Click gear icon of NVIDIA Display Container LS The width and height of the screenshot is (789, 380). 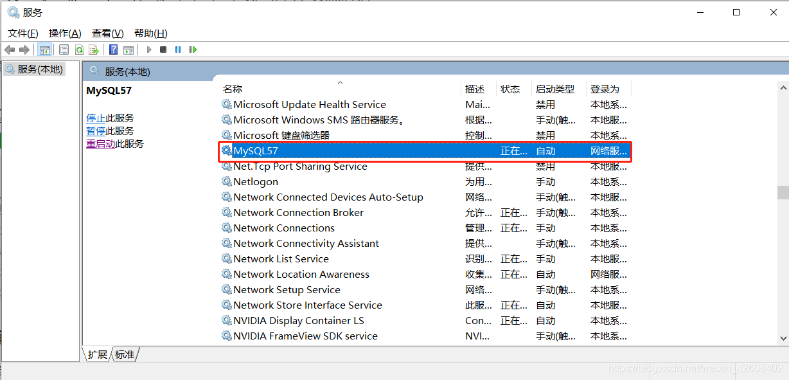[226, 320]
